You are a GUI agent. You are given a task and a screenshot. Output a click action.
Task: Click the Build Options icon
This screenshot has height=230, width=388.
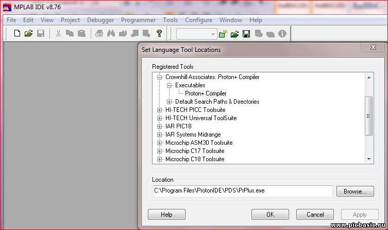pos(259,34)
